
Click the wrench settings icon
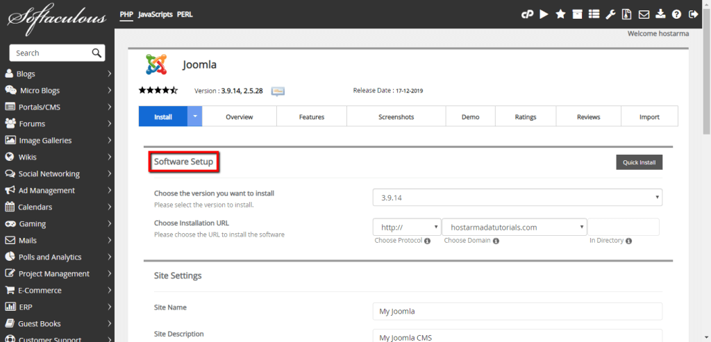[x=610, y=14]
